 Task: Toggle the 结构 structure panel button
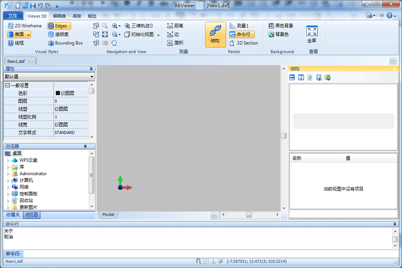click(x=215, y=34)
